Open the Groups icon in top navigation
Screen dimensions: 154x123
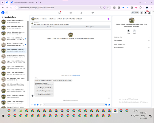coord(82,13)
